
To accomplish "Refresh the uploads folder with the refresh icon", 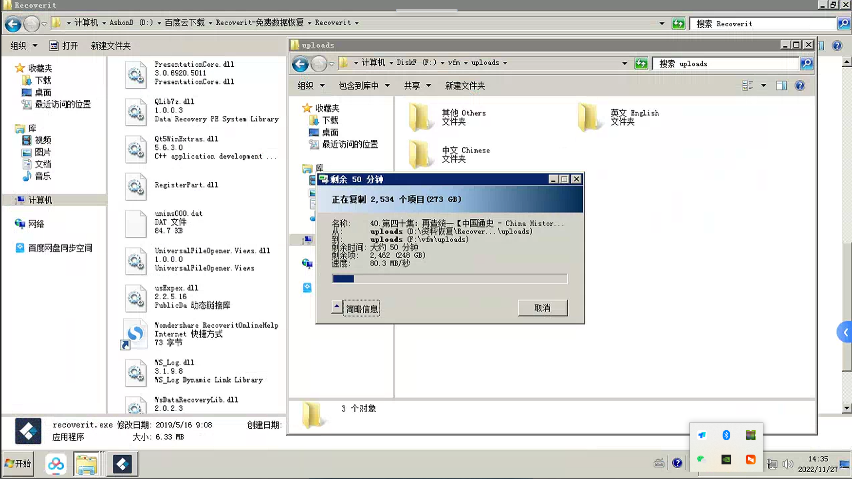I will click(641, 63).
